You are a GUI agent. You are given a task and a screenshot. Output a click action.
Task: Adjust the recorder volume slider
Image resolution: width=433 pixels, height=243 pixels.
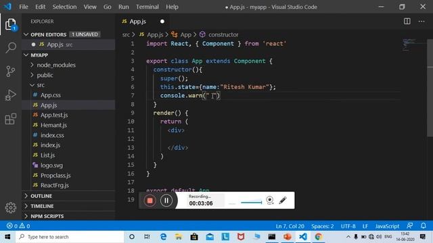(x=251, y=202)
